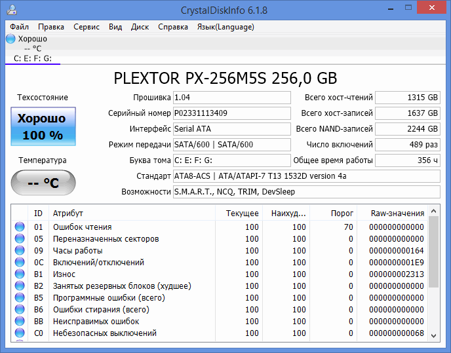Open the Сервис menu
Image resolution: width=451 pixels, height=353 pixels.
click(87, 27)
